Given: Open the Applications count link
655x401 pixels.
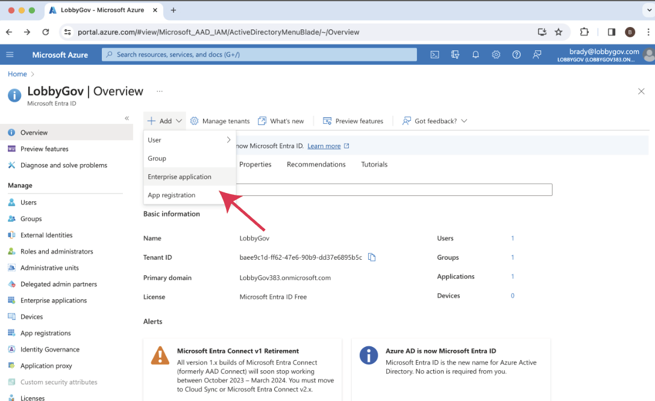Looking at the screenshot, I should point(513,277).
